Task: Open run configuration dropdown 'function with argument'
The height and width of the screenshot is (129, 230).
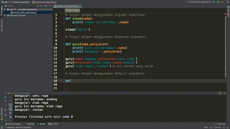Action: point(199,2)
